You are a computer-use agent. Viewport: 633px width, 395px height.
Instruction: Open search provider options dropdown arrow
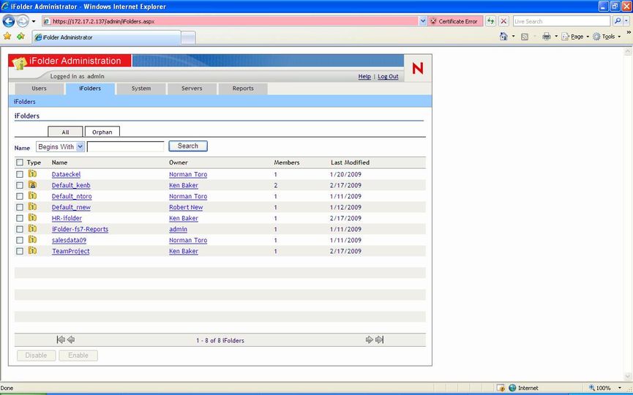[x=626, y=21]
